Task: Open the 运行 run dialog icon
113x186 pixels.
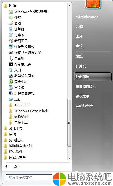Action: tap(11, 99)
